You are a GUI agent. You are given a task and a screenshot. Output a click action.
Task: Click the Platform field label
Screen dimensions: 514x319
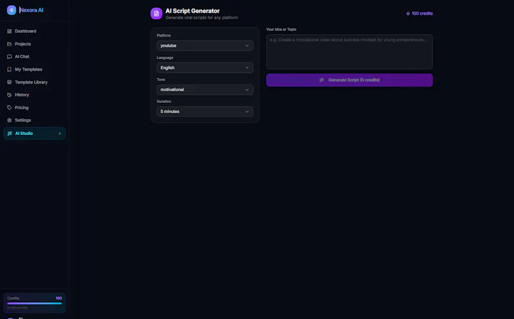coord(164,35)
